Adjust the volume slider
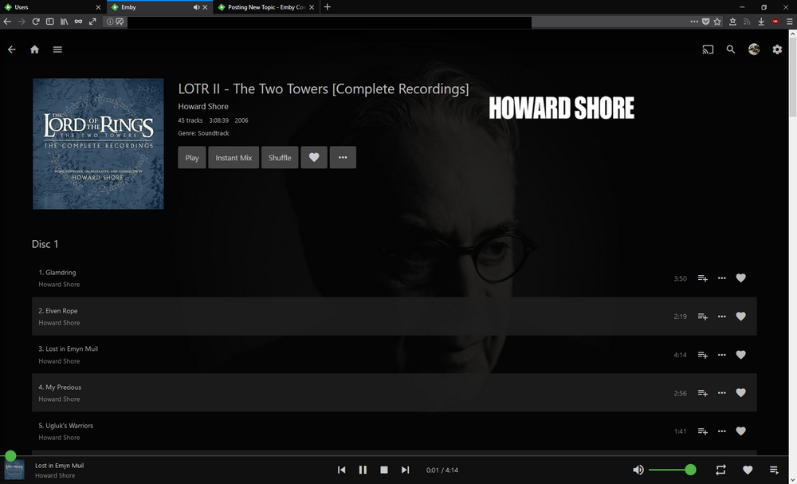Image resolution: width=797 pixels, height=484 pixels. 672,470
